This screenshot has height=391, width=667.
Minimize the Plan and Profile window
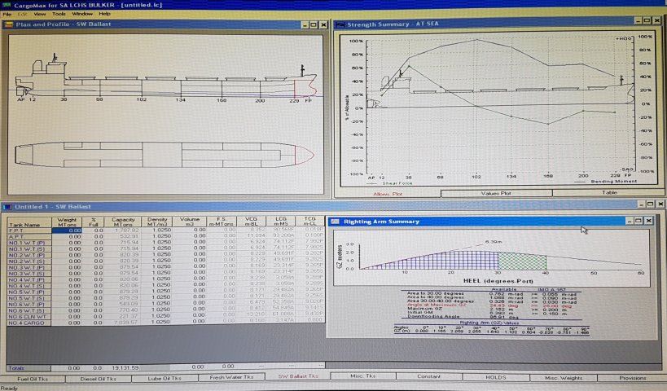(x=305, y=24)
